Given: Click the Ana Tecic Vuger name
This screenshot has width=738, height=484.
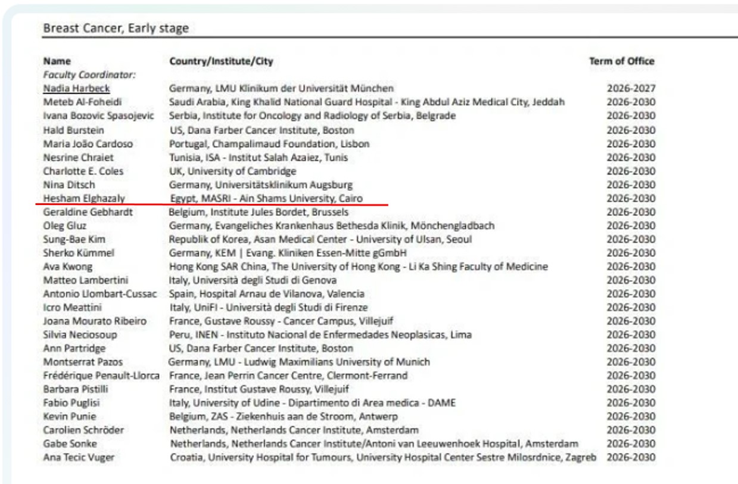Looking at the screenshot, I should [79, 457].
